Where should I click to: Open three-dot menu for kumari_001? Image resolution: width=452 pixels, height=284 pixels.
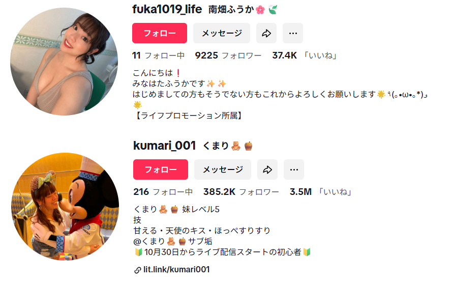pos(294,169)
